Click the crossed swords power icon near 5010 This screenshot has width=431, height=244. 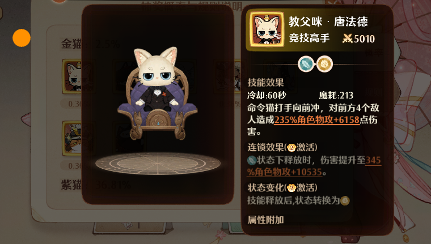point(348,39)
